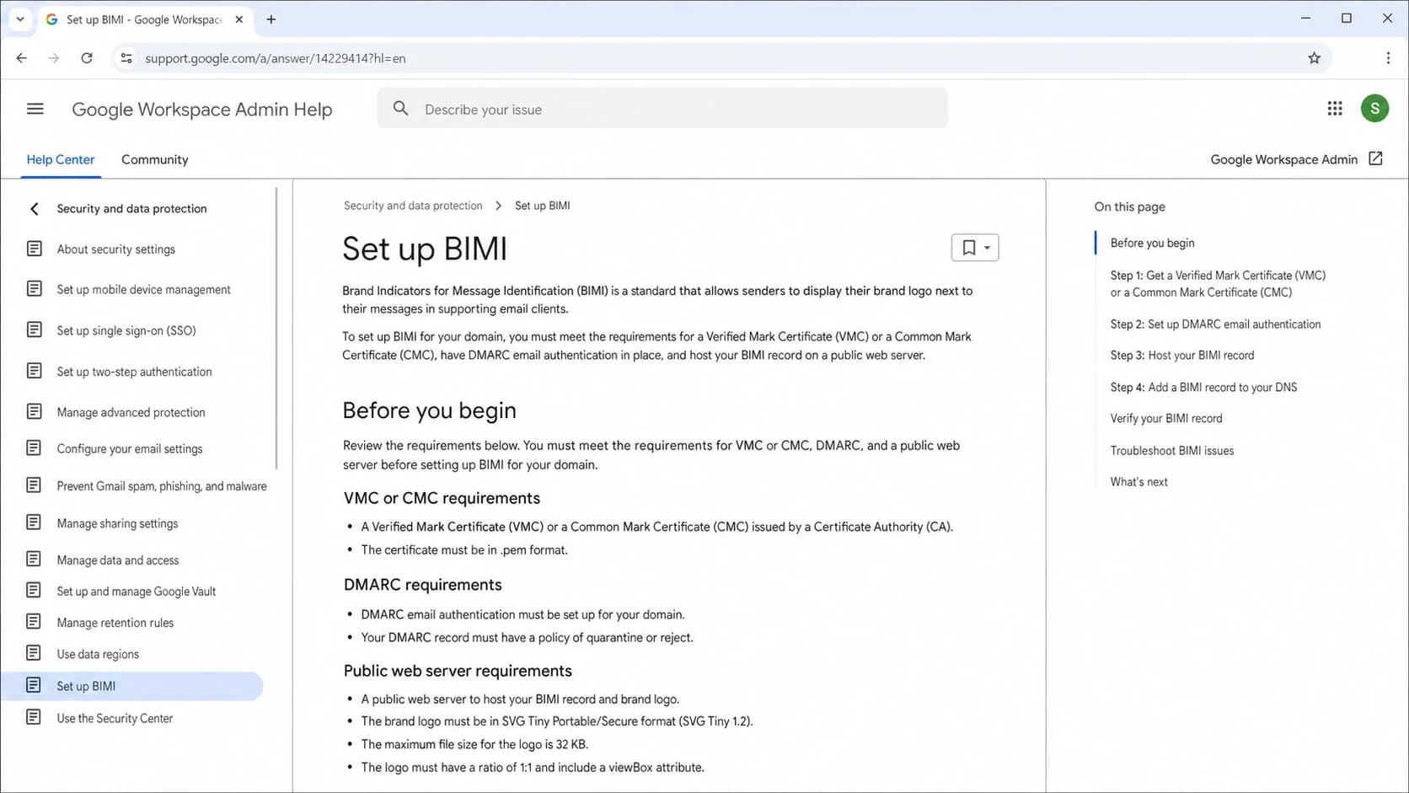The image size is (1409, 793).
Task: Open Set up single sign-on (SSO)
Action: click(x=126, y=330)
